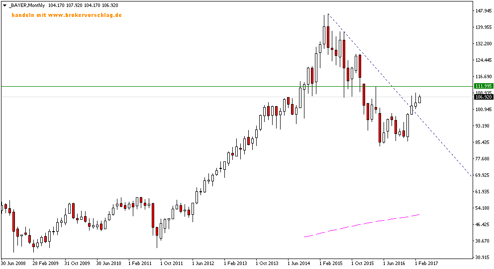Click the _BAYER,Monthly chart title
This screenshot has width=494, height=269.
25,4
